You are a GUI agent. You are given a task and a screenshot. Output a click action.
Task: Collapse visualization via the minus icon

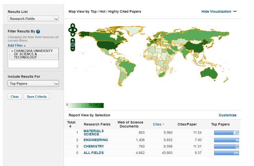235,11
